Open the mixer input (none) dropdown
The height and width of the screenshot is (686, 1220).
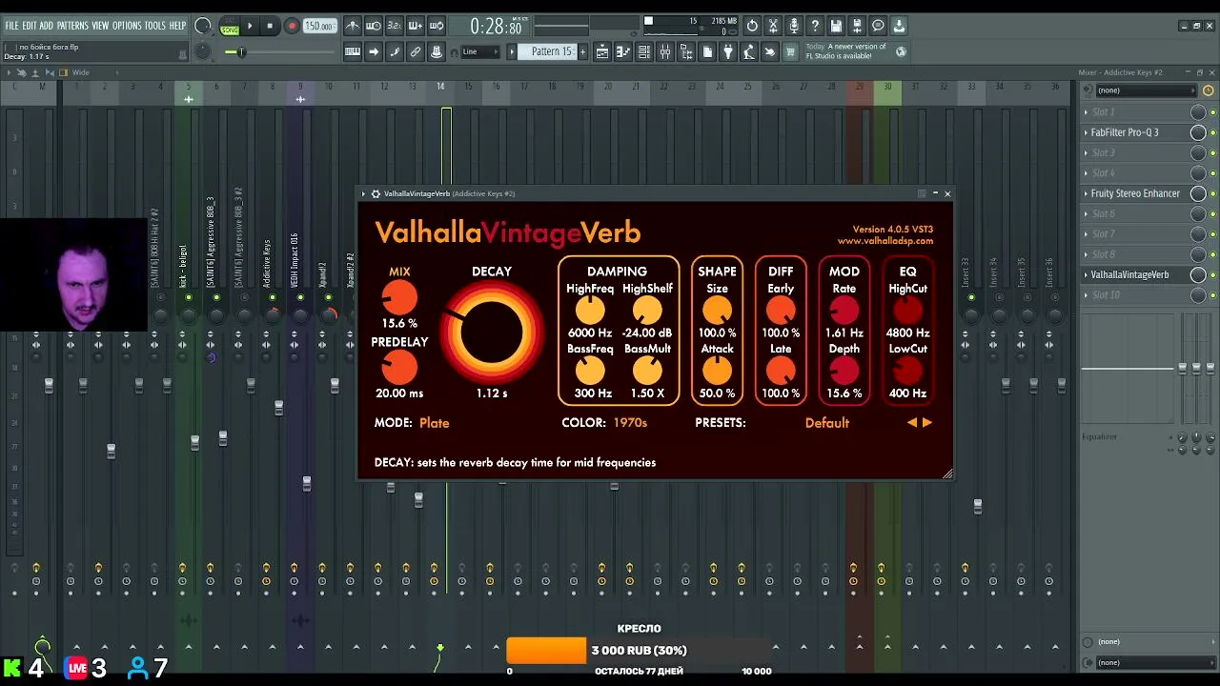(1145, 91)
